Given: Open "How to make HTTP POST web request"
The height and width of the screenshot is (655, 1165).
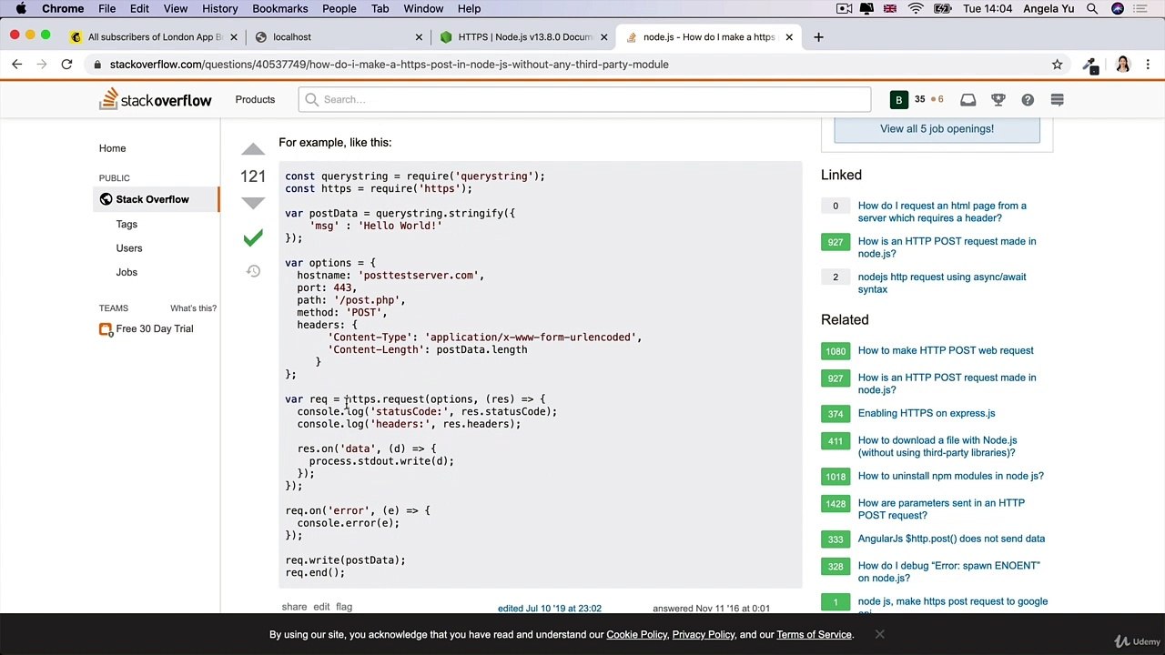Looking at the screenshot, I should tap(946, 350).
